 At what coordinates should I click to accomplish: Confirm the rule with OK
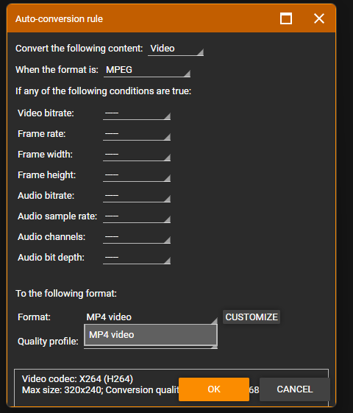tap(214, 389)
